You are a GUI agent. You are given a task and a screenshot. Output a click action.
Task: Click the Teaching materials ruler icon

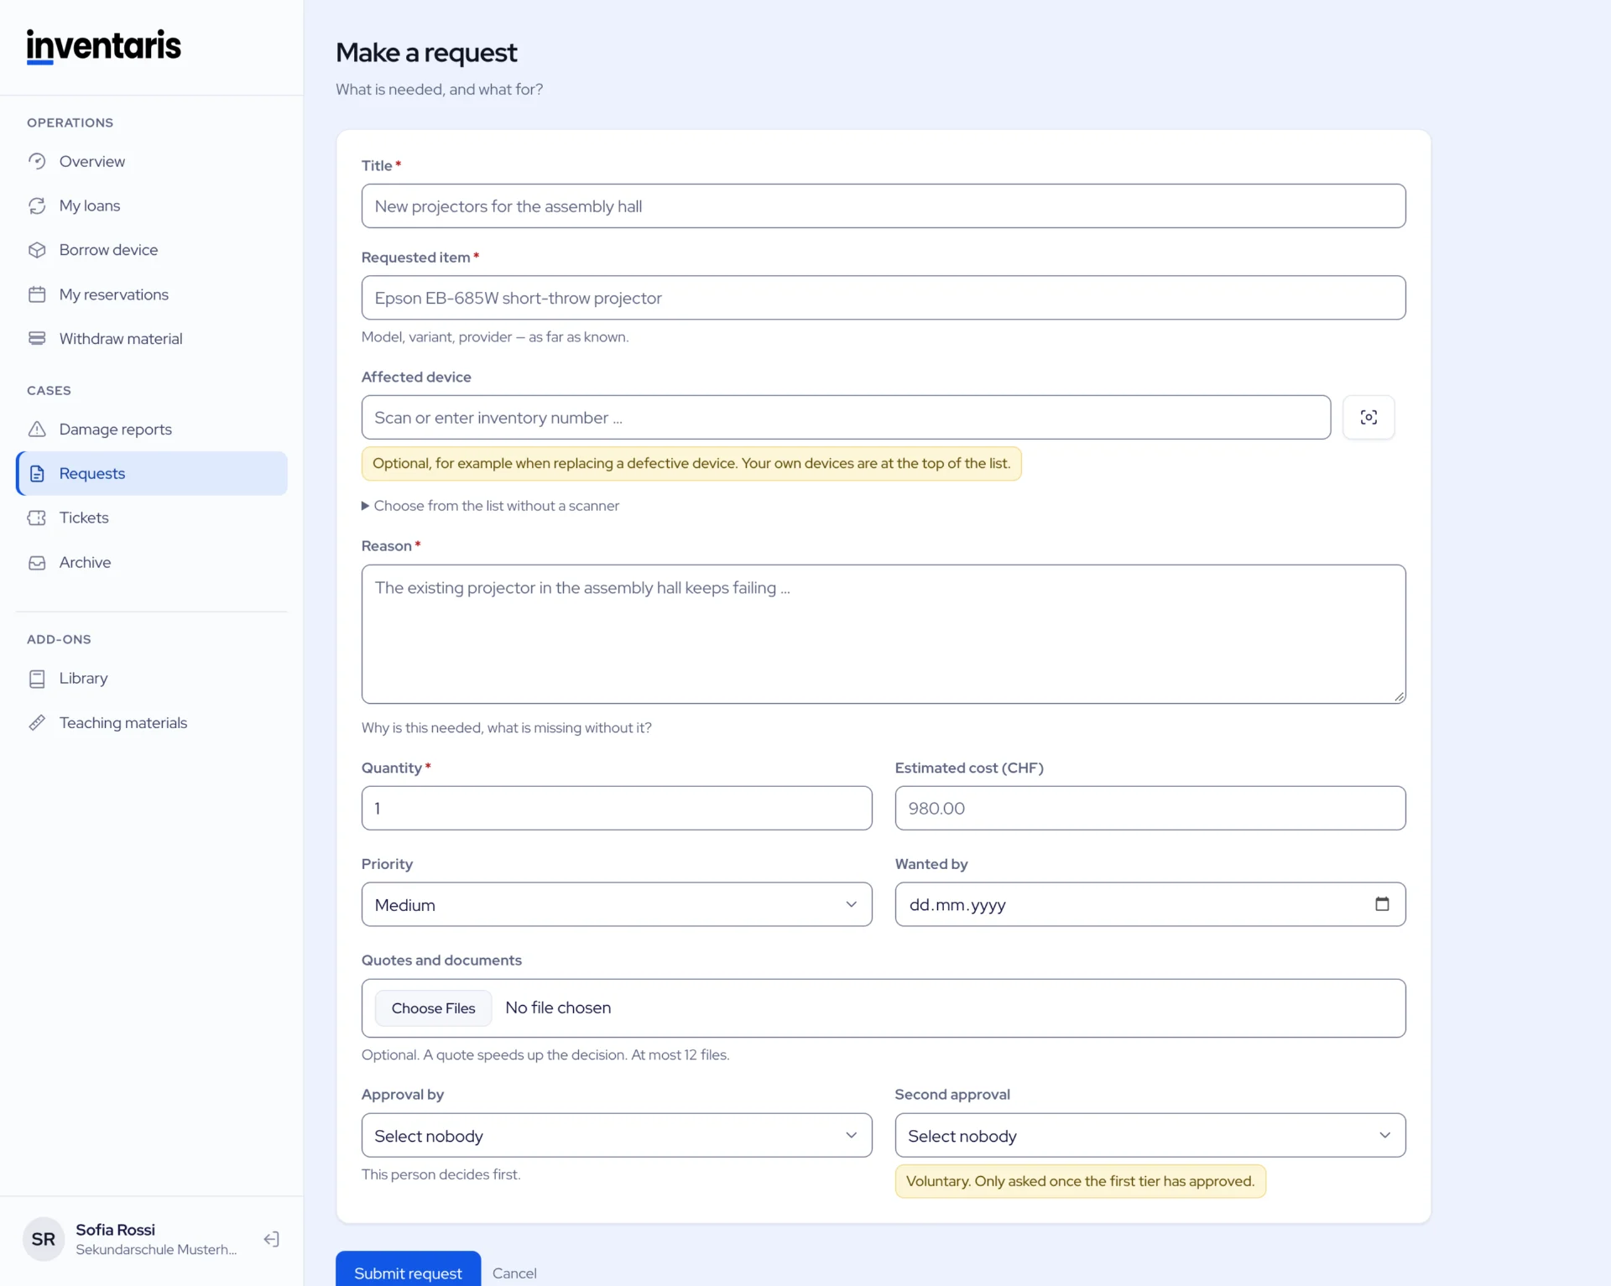37,723
